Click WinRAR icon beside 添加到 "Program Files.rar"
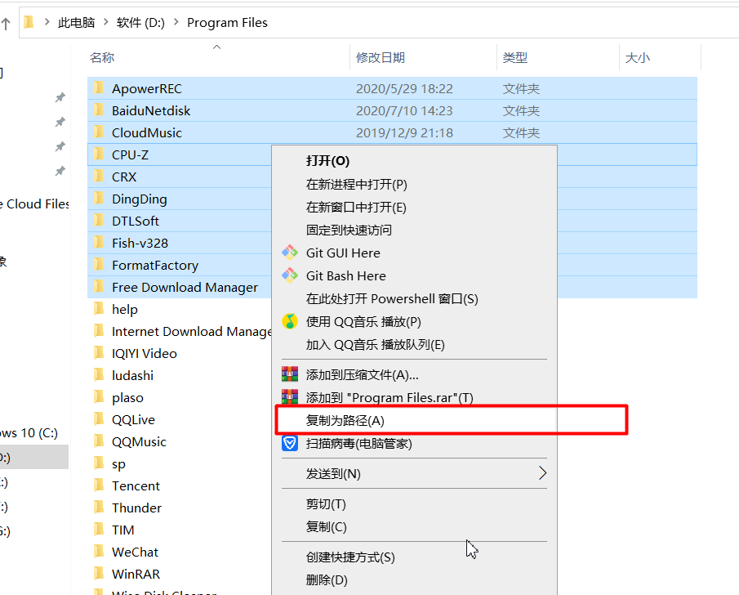This screenshot has height=595, width=739. coord(289,397)
